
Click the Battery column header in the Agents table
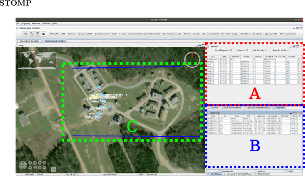click(257, 57)
